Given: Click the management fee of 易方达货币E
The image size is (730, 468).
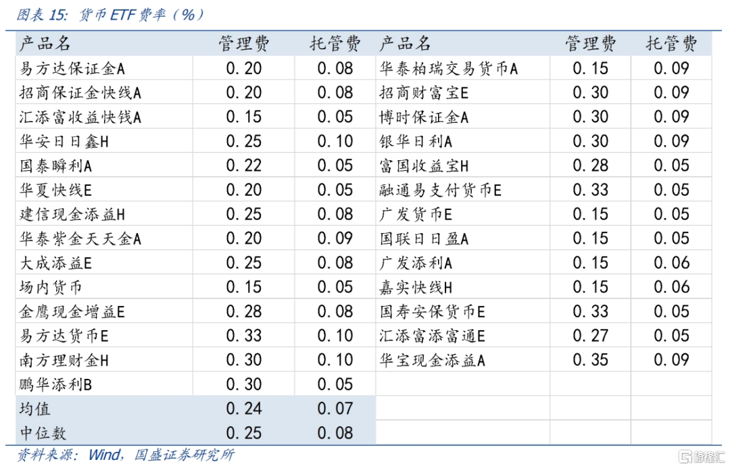Looking at the screenshot, I should pos(244,336).
